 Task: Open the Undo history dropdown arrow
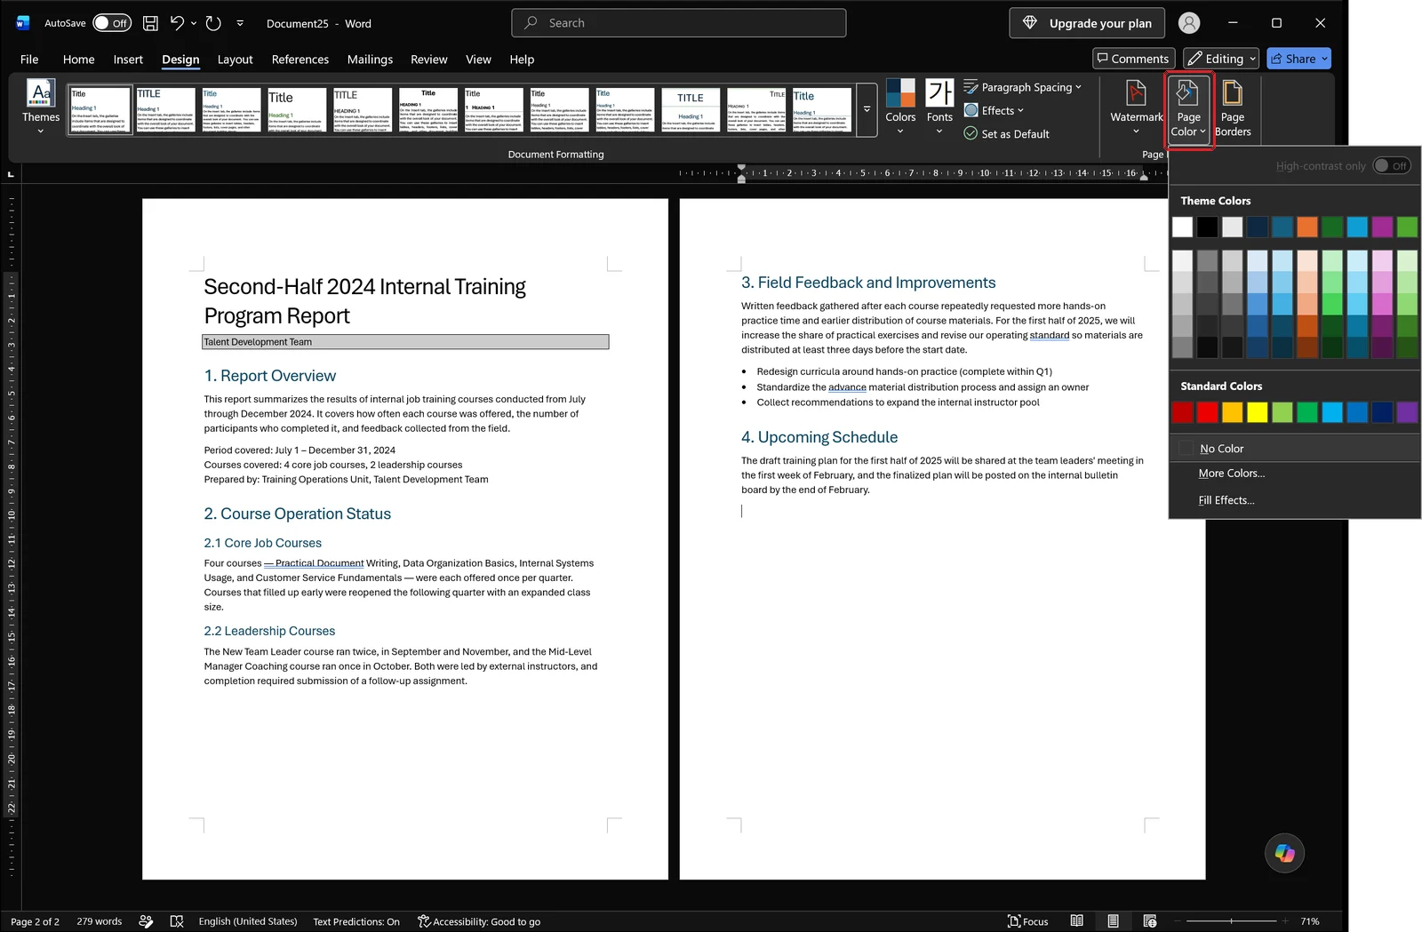tap(194, 23)
